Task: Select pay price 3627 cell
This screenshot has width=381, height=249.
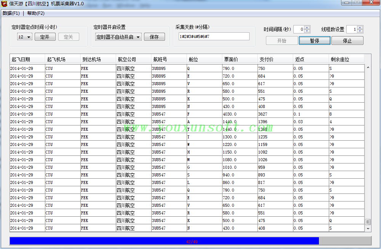Action: point(275,114)
